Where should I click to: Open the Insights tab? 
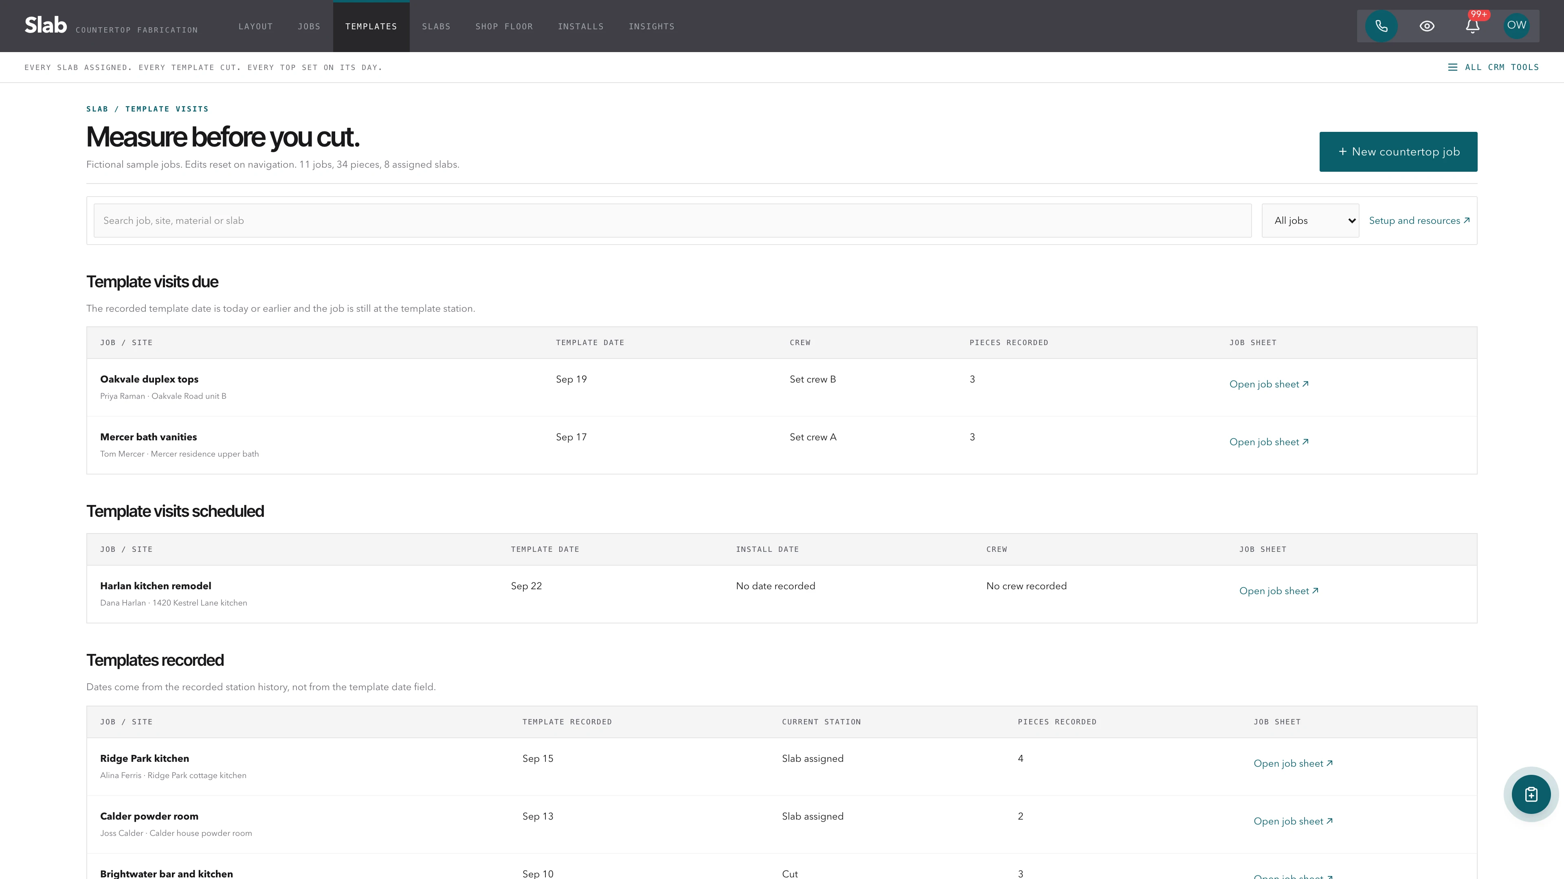point(652,26)
